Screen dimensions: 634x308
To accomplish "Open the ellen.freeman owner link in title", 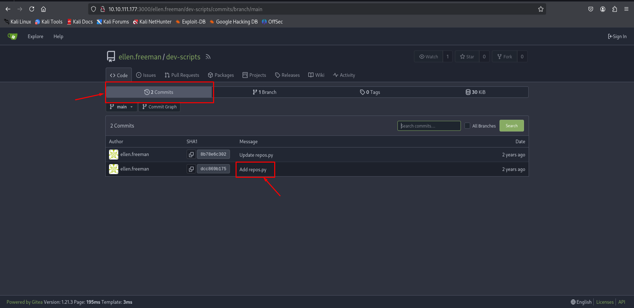I will click(x=140, y=57).
